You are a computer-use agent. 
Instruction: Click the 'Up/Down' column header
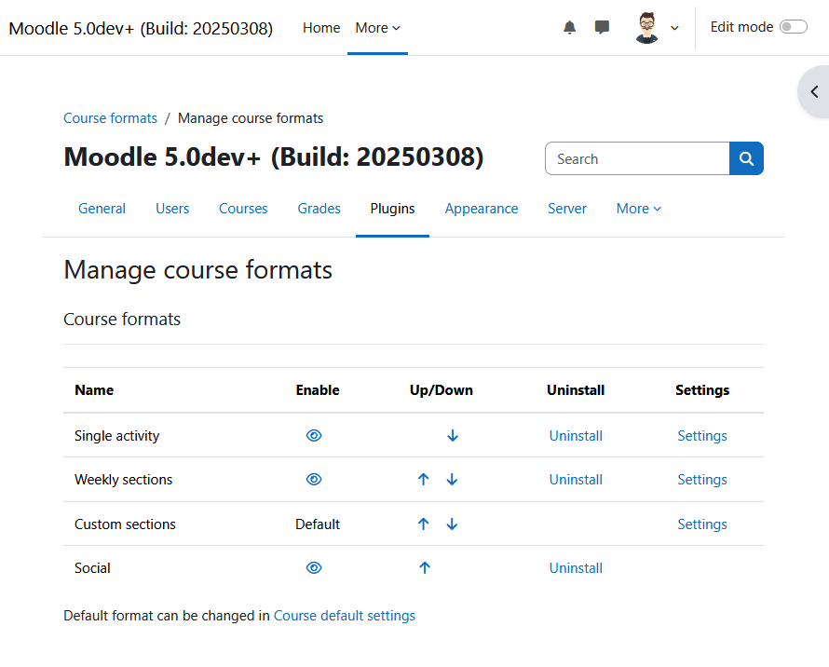coord(441,390)
